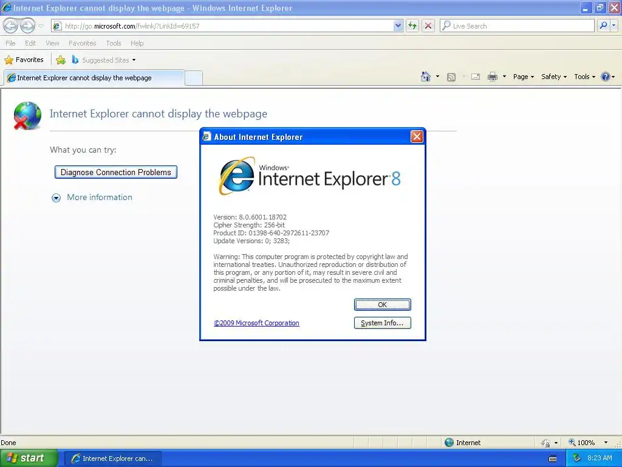The image size is (622, 467).
Task: Click the RSS feeds icon
Action: [x=451, y=77]
